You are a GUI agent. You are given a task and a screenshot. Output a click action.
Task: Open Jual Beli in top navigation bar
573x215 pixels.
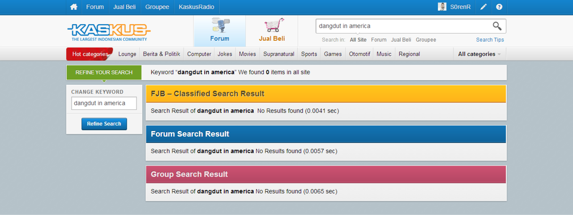coord(125,7)
